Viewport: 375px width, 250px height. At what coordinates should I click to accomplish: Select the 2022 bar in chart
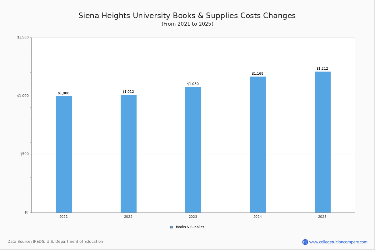point(128,154)
